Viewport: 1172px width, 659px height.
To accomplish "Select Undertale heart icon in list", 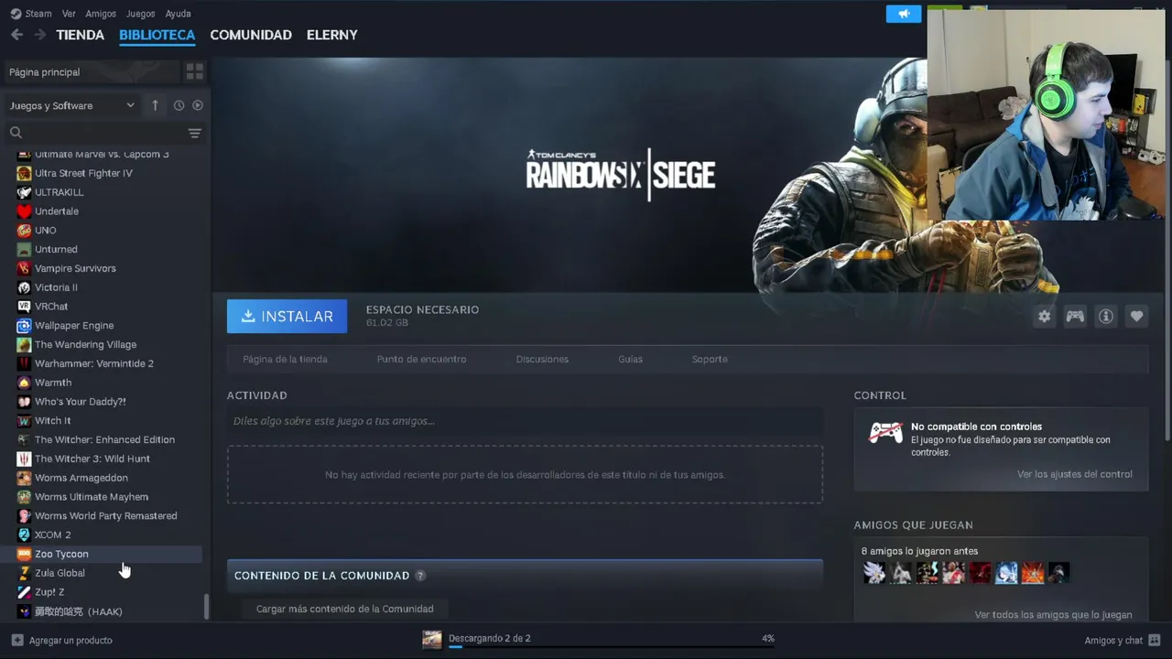I will pyautogui.click(x=24, y=211).
